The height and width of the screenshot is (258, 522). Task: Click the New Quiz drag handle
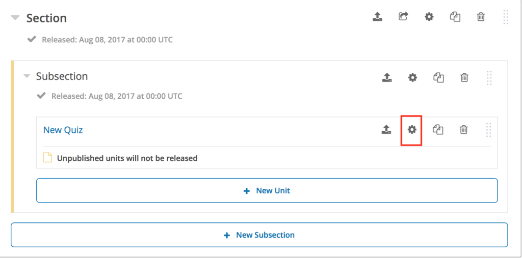[488, 130]
